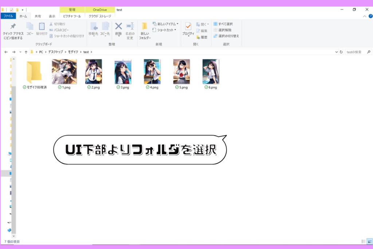Open the ピクチャ ツール ribbon tab
This screenshot has height=249, width=373.
coord(72,16)
